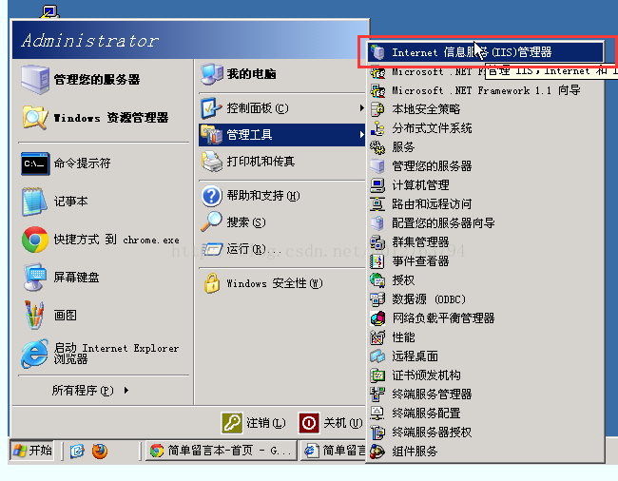Click Firefox quick launch icon
This screenshot has width=618, height=481.
coord(99,451)
